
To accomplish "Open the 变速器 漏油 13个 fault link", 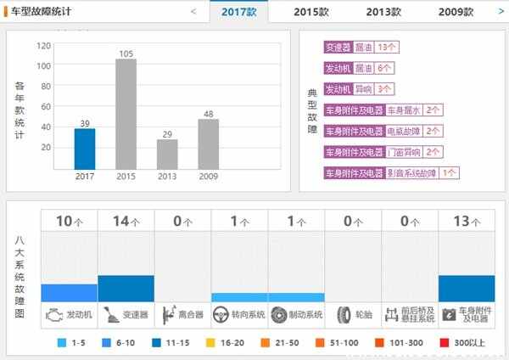I will coord(361,48).
